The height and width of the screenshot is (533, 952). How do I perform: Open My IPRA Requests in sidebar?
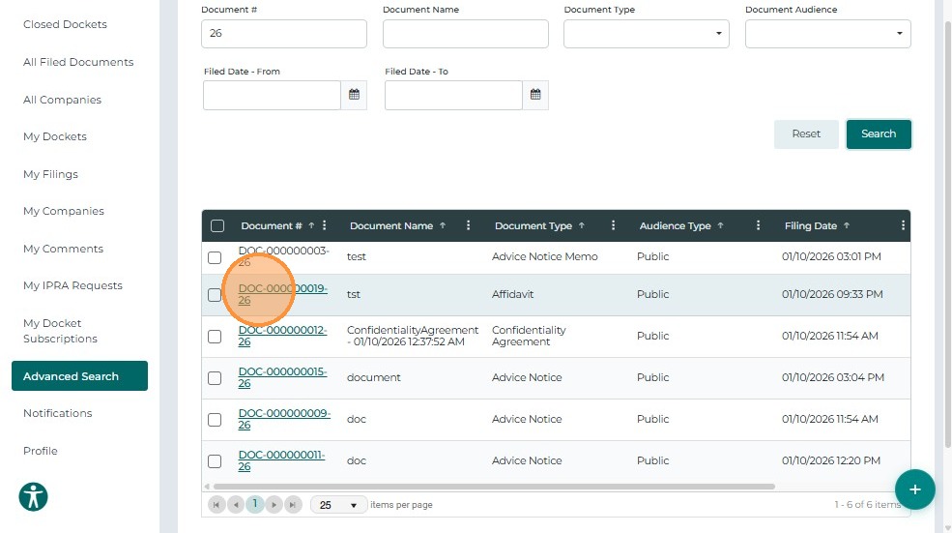(x=72, y=285)
